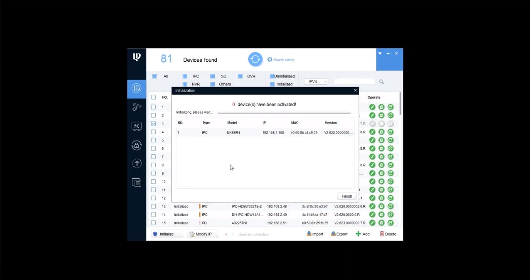The height and width of the screenshot is (280, 530).
Task: Open the IPV4 dropdown
Action: (316, 82)
